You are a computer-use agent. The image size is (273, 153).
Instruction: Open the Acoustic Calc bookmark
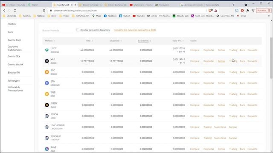coord(180,16)
